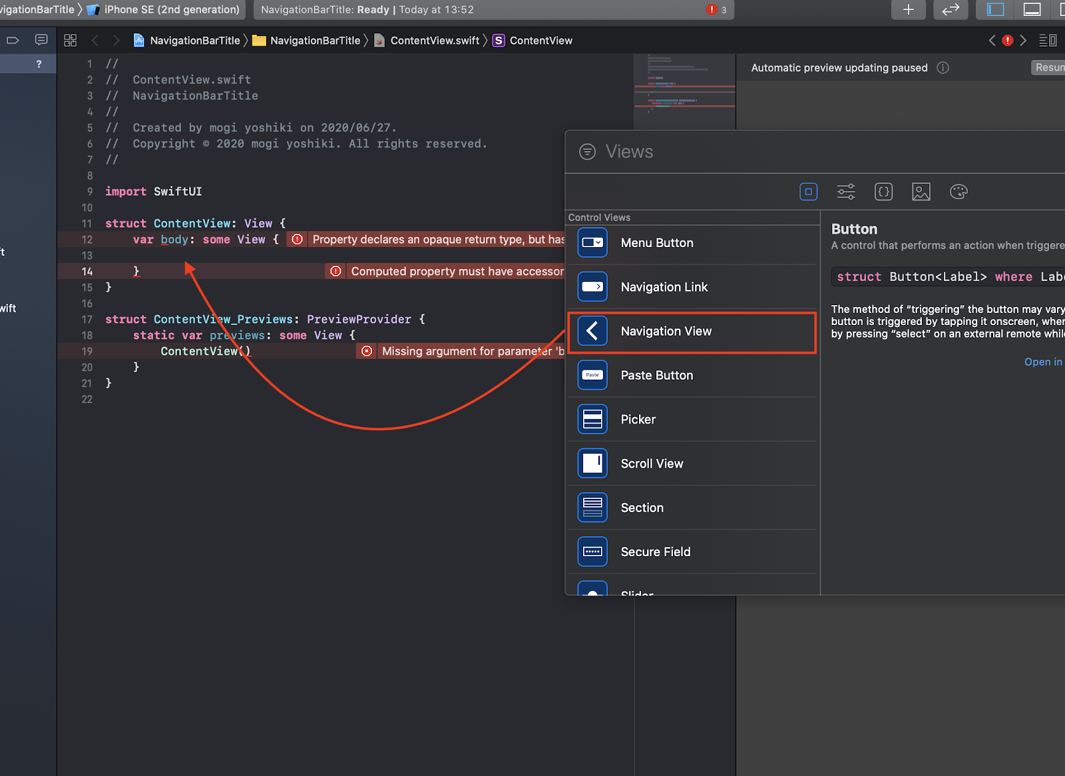This screenshot has height=776, width=1065.
Task: Click the Scroll View icon
Action: [x=592, y=463]
